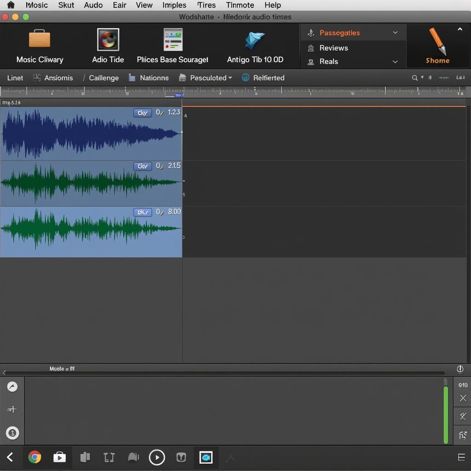This screenshot has width=471, height=471.
Task: Click the bottom-right effects icon with plus
Action: pos(463,435)
